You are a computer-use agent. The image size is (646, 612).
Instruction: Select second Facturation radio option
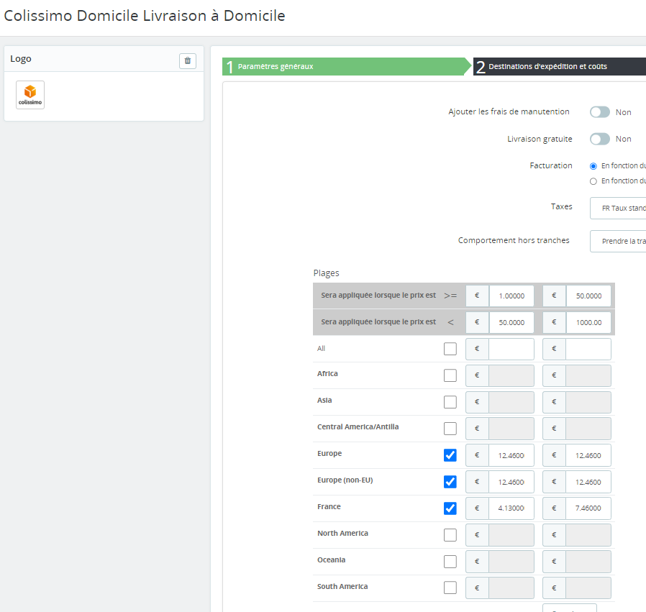(x=593, y=181)
